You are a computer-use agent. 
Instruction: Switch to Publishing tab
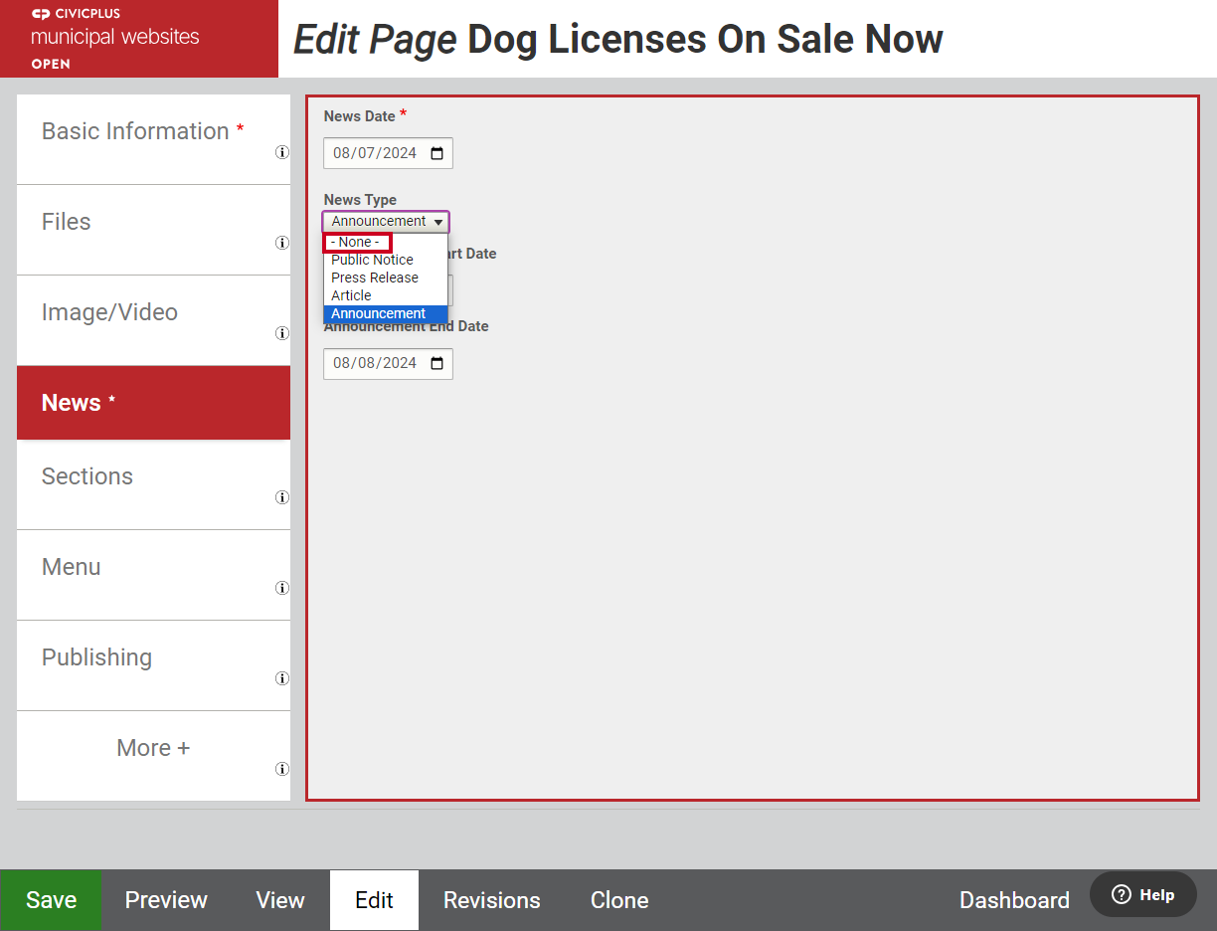[153, 665]
